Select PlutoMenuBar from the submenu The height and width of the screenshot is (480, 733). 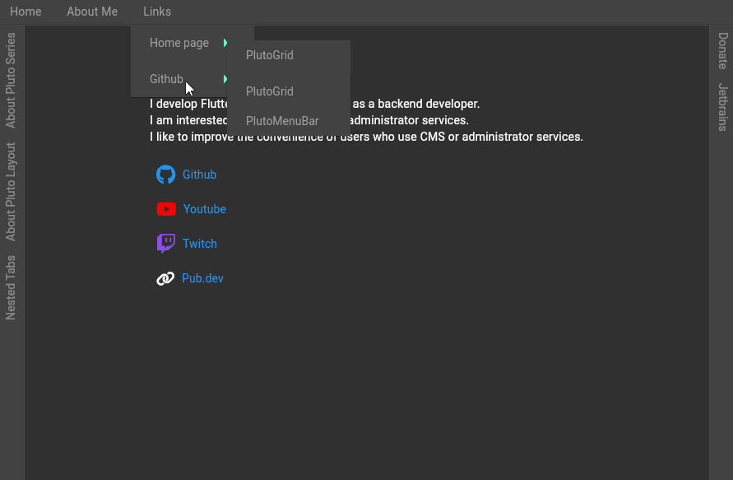click(282, 121)
